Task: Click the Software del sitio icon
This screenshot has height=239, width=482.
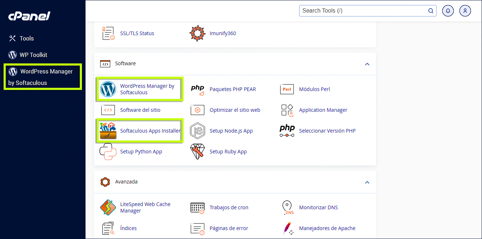Action: tap(108, 110)
